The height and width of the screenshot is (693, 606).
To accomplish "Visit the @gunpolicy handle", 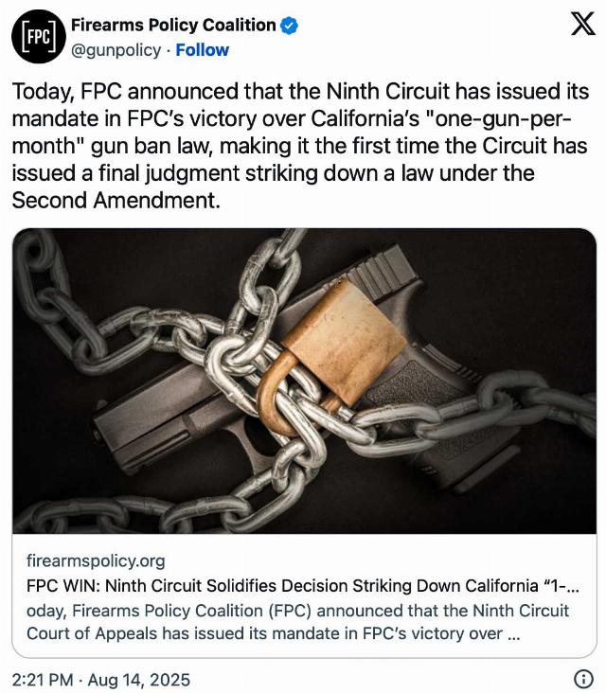I will (x=116, y=51).
